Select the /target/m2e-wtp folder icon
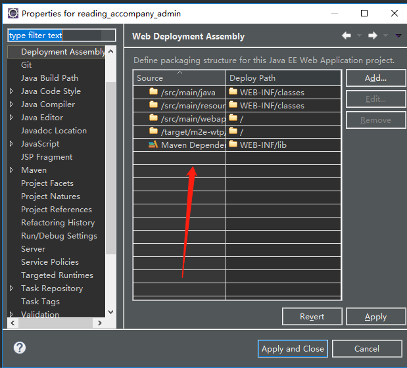 tap(153, 131)
